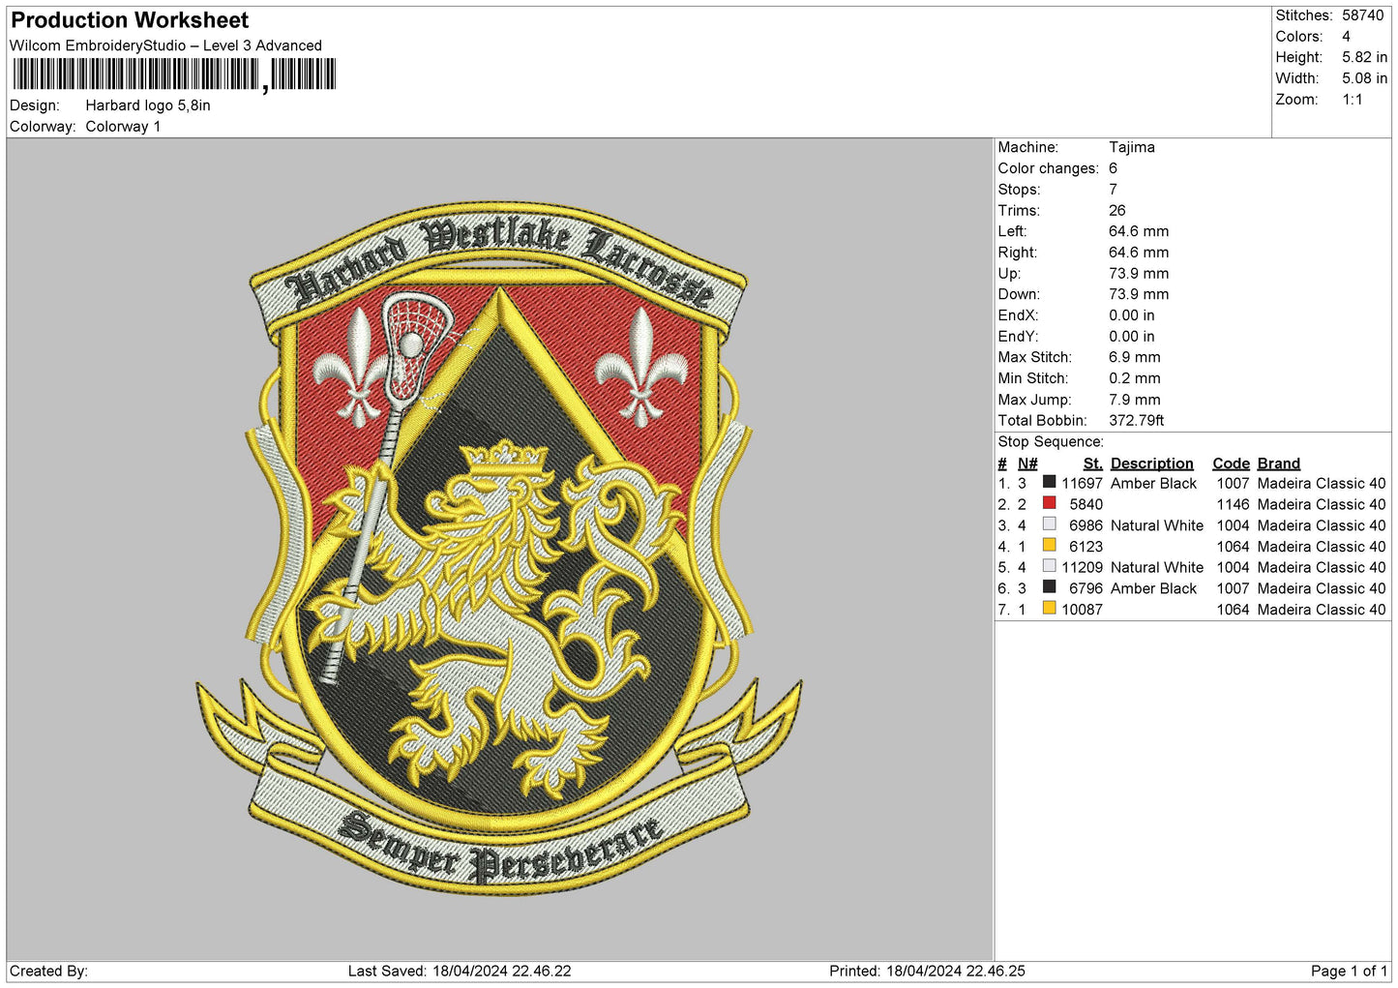
Task: Click the Production Worksheet title
Action: pyautogui.click(x=130, y=20)
